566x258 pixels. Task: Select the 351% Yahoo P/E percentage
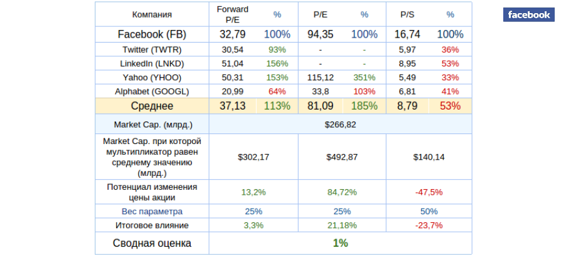coord(364,78)
